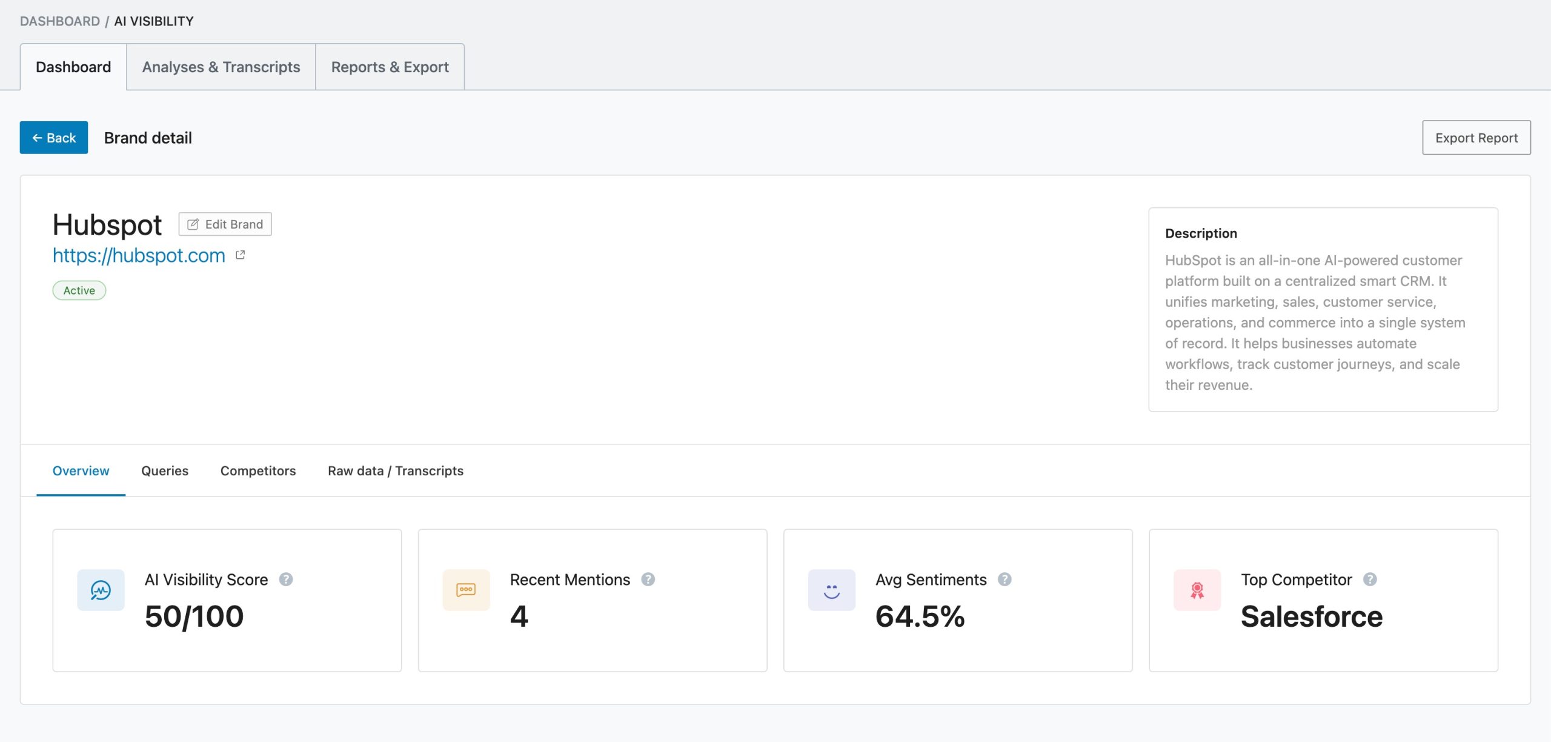Image resolution: width=1551 pixels, height=742 pixels.
Task: Click the AI Visibility Score label
Action: click(206, 580)
